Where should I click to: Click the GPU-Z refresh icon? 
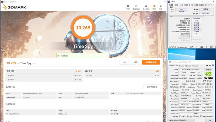click(x=210, y=65)
